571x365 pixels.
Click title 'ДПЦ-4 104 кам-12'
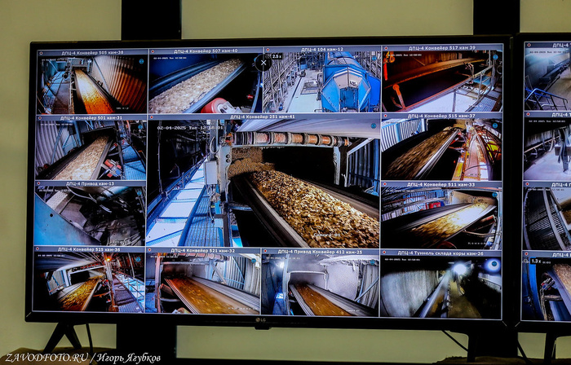(x=322, y=50)
